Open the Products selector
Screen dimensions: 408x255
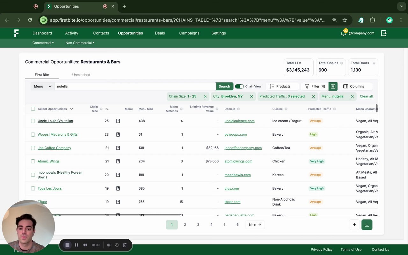(x=282, y=86)
